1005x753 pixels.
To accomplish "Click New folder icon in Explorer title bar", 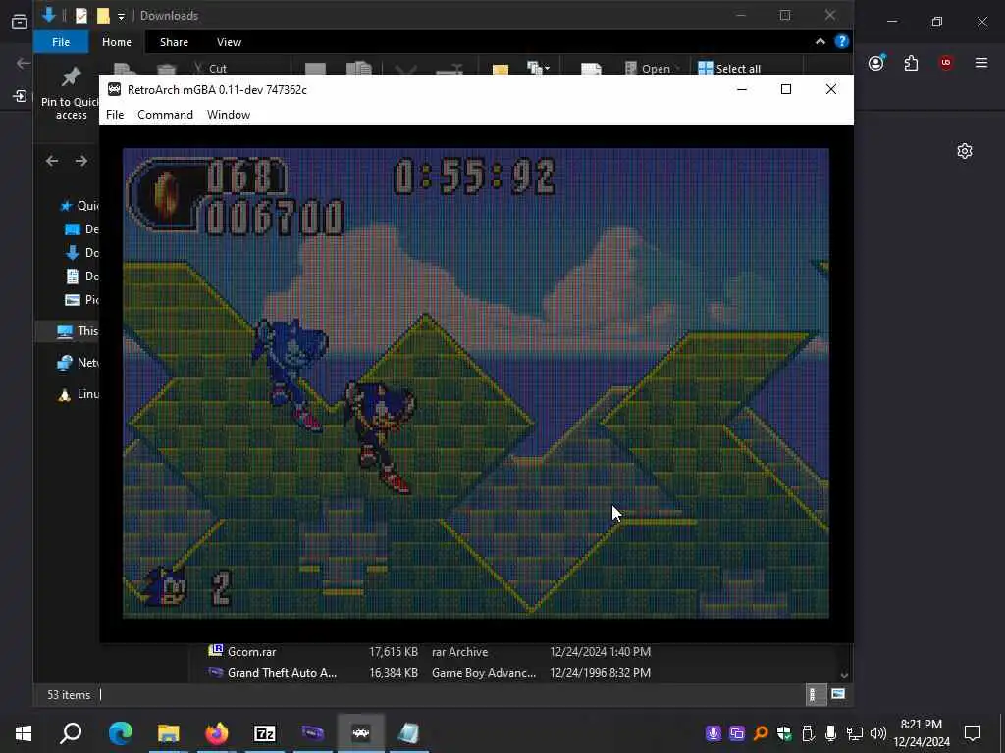I will [102, 16].
